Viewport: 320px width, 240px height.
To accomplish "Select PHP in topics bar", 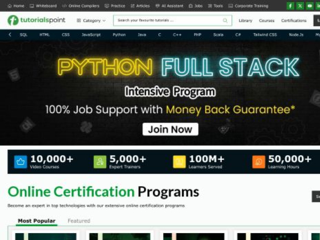I will [x=197, y=35].
